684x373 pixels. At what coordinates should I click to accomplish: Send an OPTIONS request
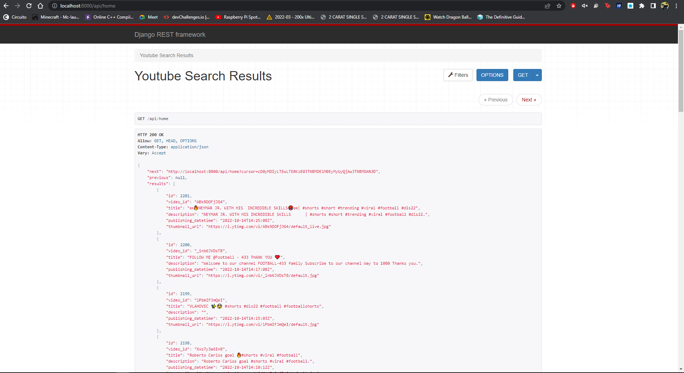tap(492, 75)
